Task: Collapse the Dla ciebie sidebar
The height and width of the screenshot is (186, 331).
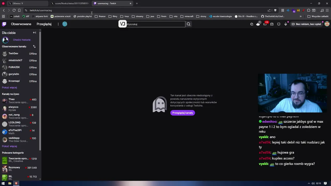Action: (x=34, y=33)
